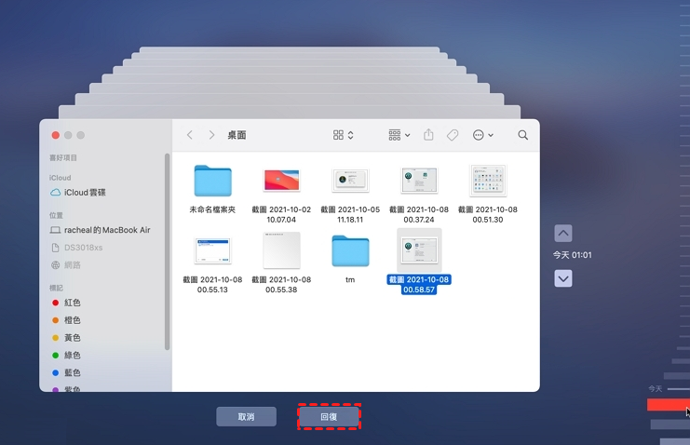Open the icon view switcher dropdown
The width and height of the screenshot is (690, 445).
(343, 135)
